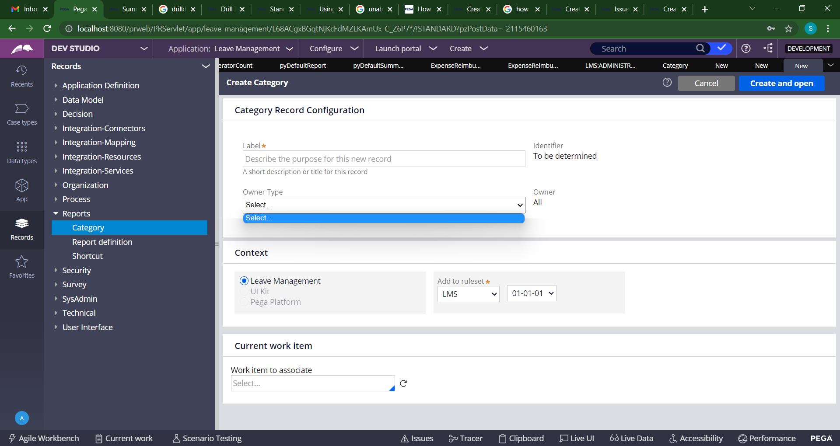Click help icon beside Cancel button
The image size is (840, 446).
pos(667,83)
